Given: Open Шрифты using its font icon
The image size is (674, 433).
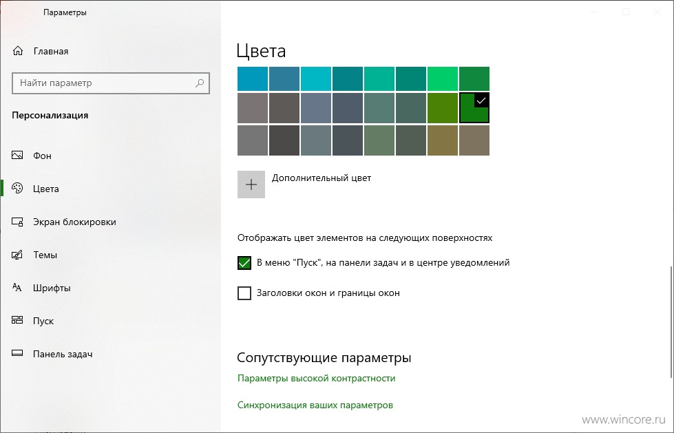Looking at the screenshot, I should tap(17, 288).
